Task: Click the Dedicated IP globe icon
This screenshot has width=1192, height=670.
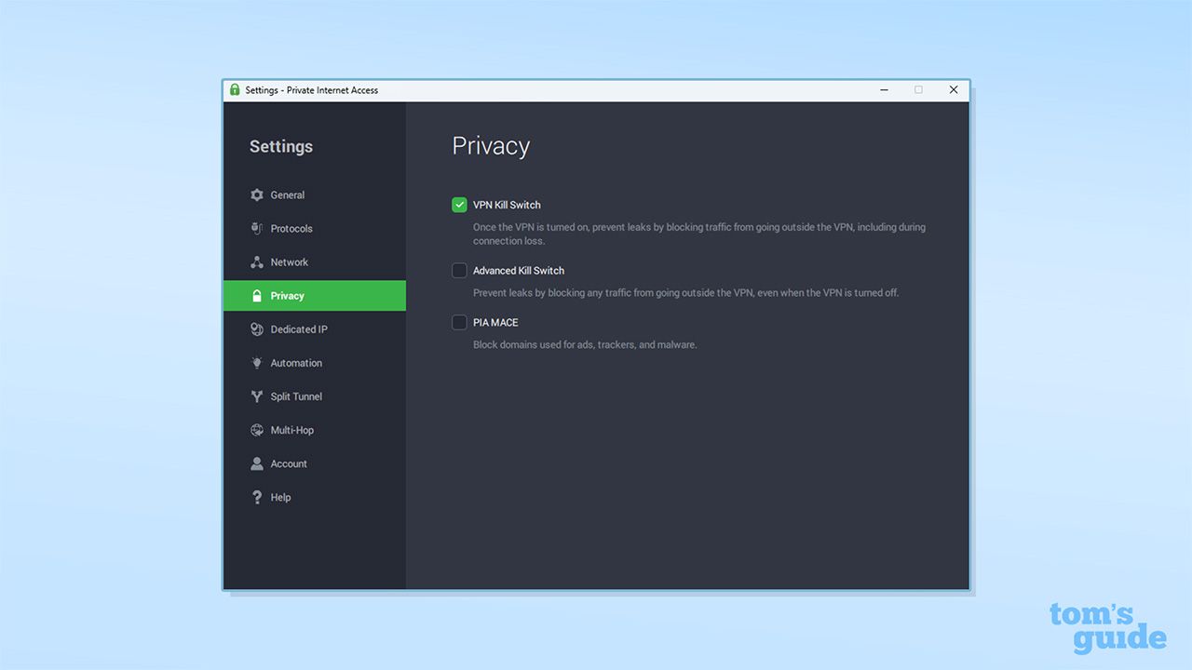Action: tap(257, 329)
